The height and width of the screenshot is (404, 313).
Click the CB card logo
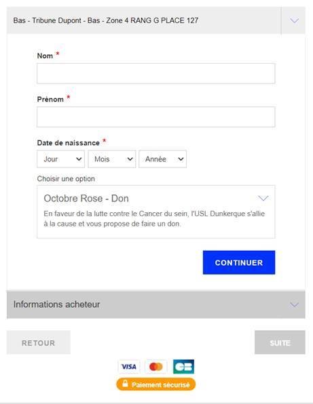point(183,367)
